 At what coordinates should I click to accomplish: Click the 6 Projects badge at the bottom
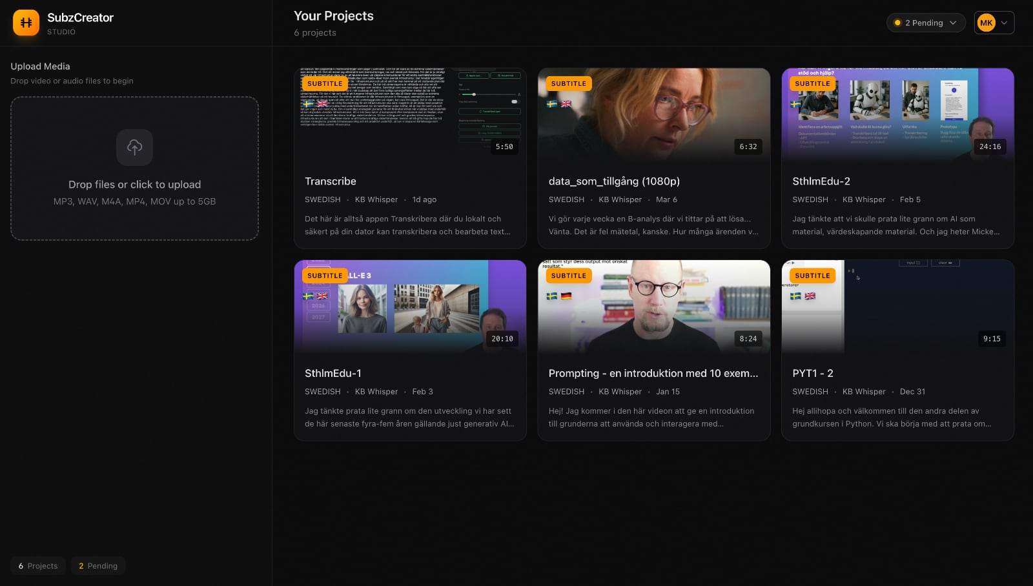click(38, 565)
